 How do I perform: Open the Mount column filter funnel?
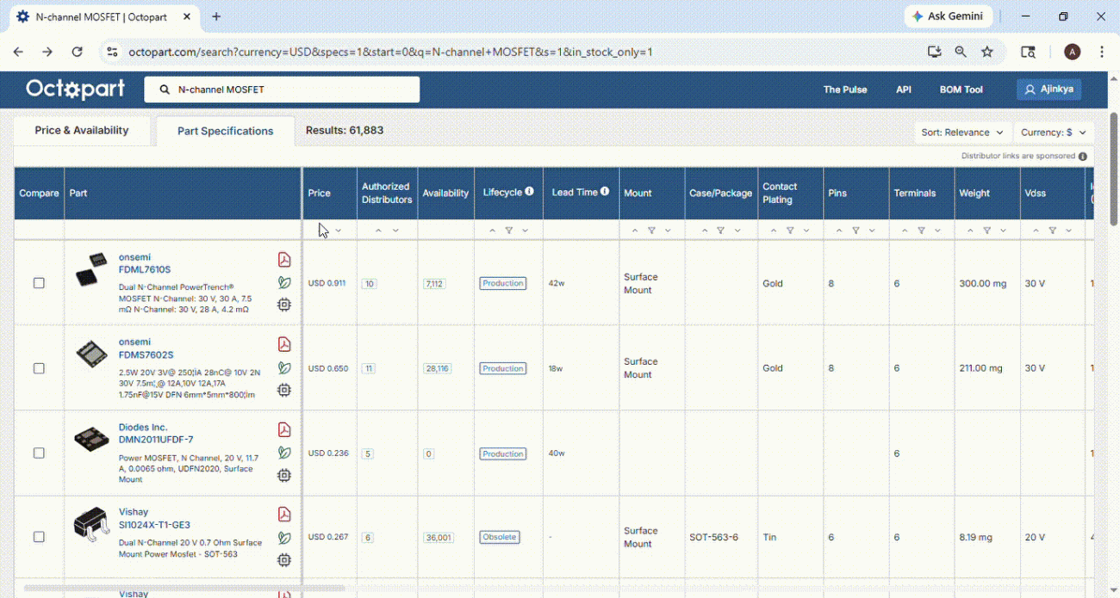click(652, 231)
